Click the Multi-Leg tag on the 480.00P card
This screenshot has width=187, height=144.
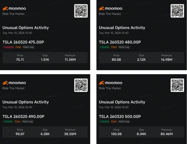(x=124, y=47)
